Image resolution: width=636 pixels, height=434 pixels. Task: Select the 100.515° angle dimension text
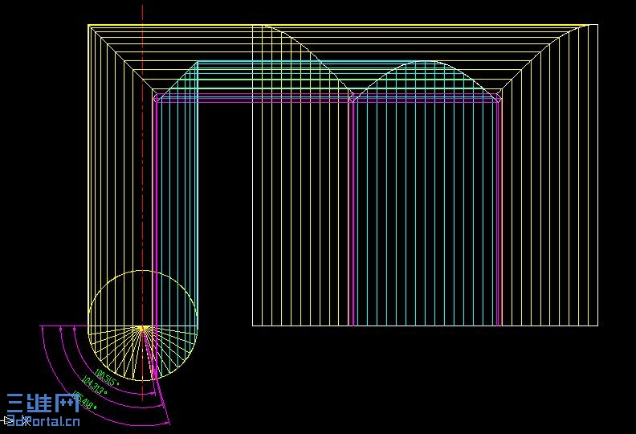click(107, 378)
